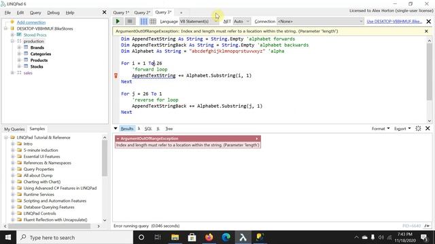Close the query pane with the toolbar X
The height and width of the screenshot is (244, 435).
[x=429, y=21]
